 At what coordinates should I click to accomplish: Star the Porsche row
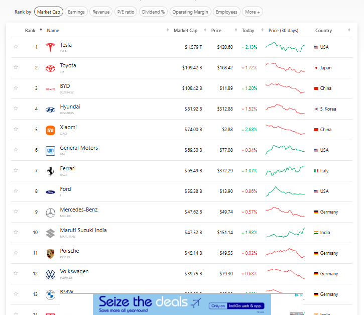(x=16, y=253)
